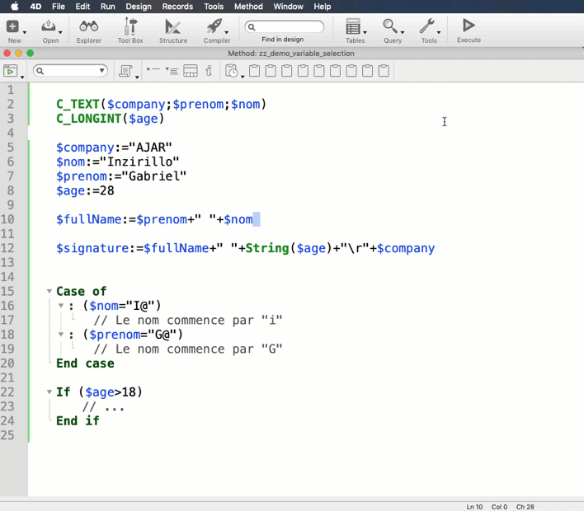This screenshot has width=584, height=511.
Task: Open the Method menu
Action: [248, 7]
